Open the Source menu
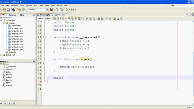This screenshot has width=194, height=109. (22, 5)
